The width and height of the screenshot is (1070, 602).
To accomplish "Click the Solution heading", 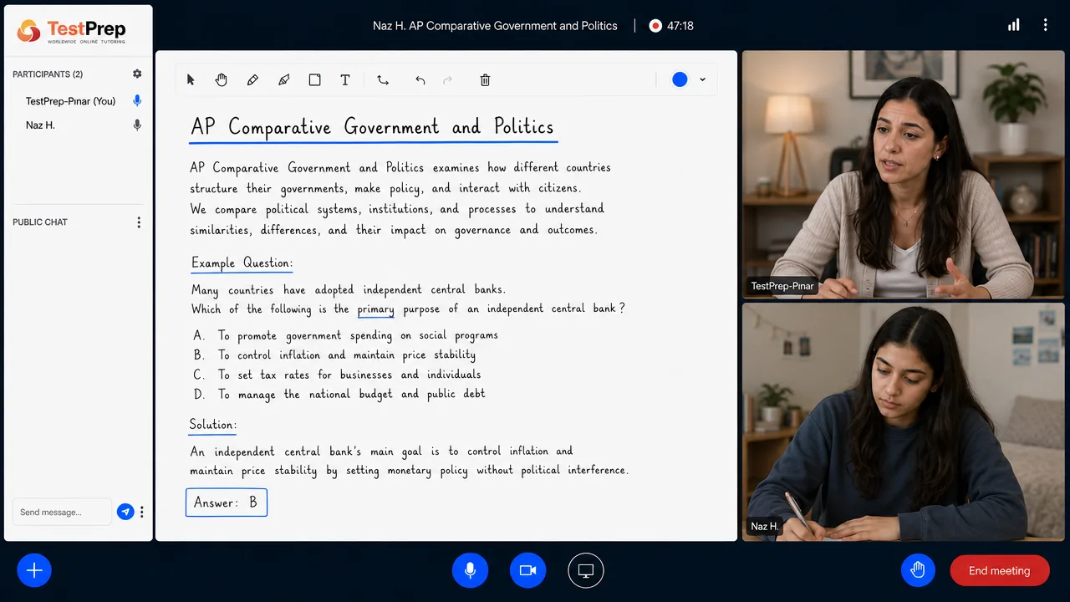I will point(212,425).
